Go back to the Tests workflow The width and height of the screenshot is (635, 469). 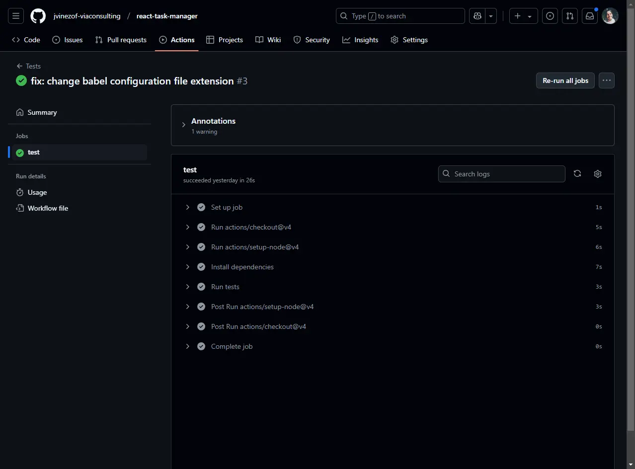pyautogui.click(x=28, y=66)
